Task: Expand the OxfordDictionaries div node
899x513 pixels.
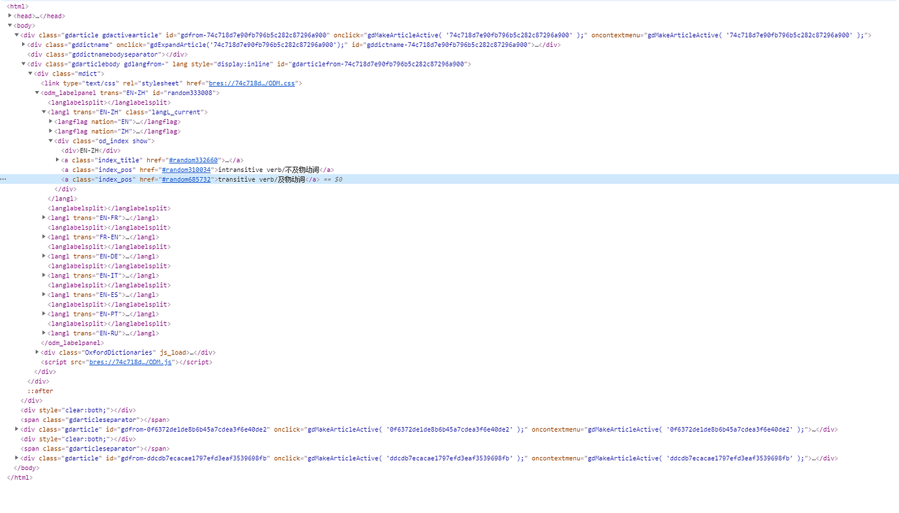Action: (x=37, y=352)
